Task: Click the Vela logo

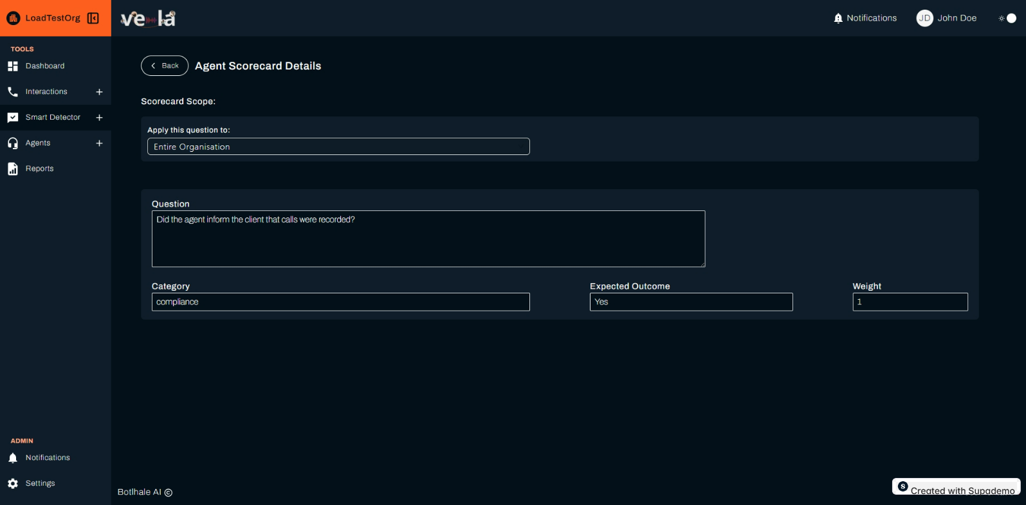Action: [149, 19]
